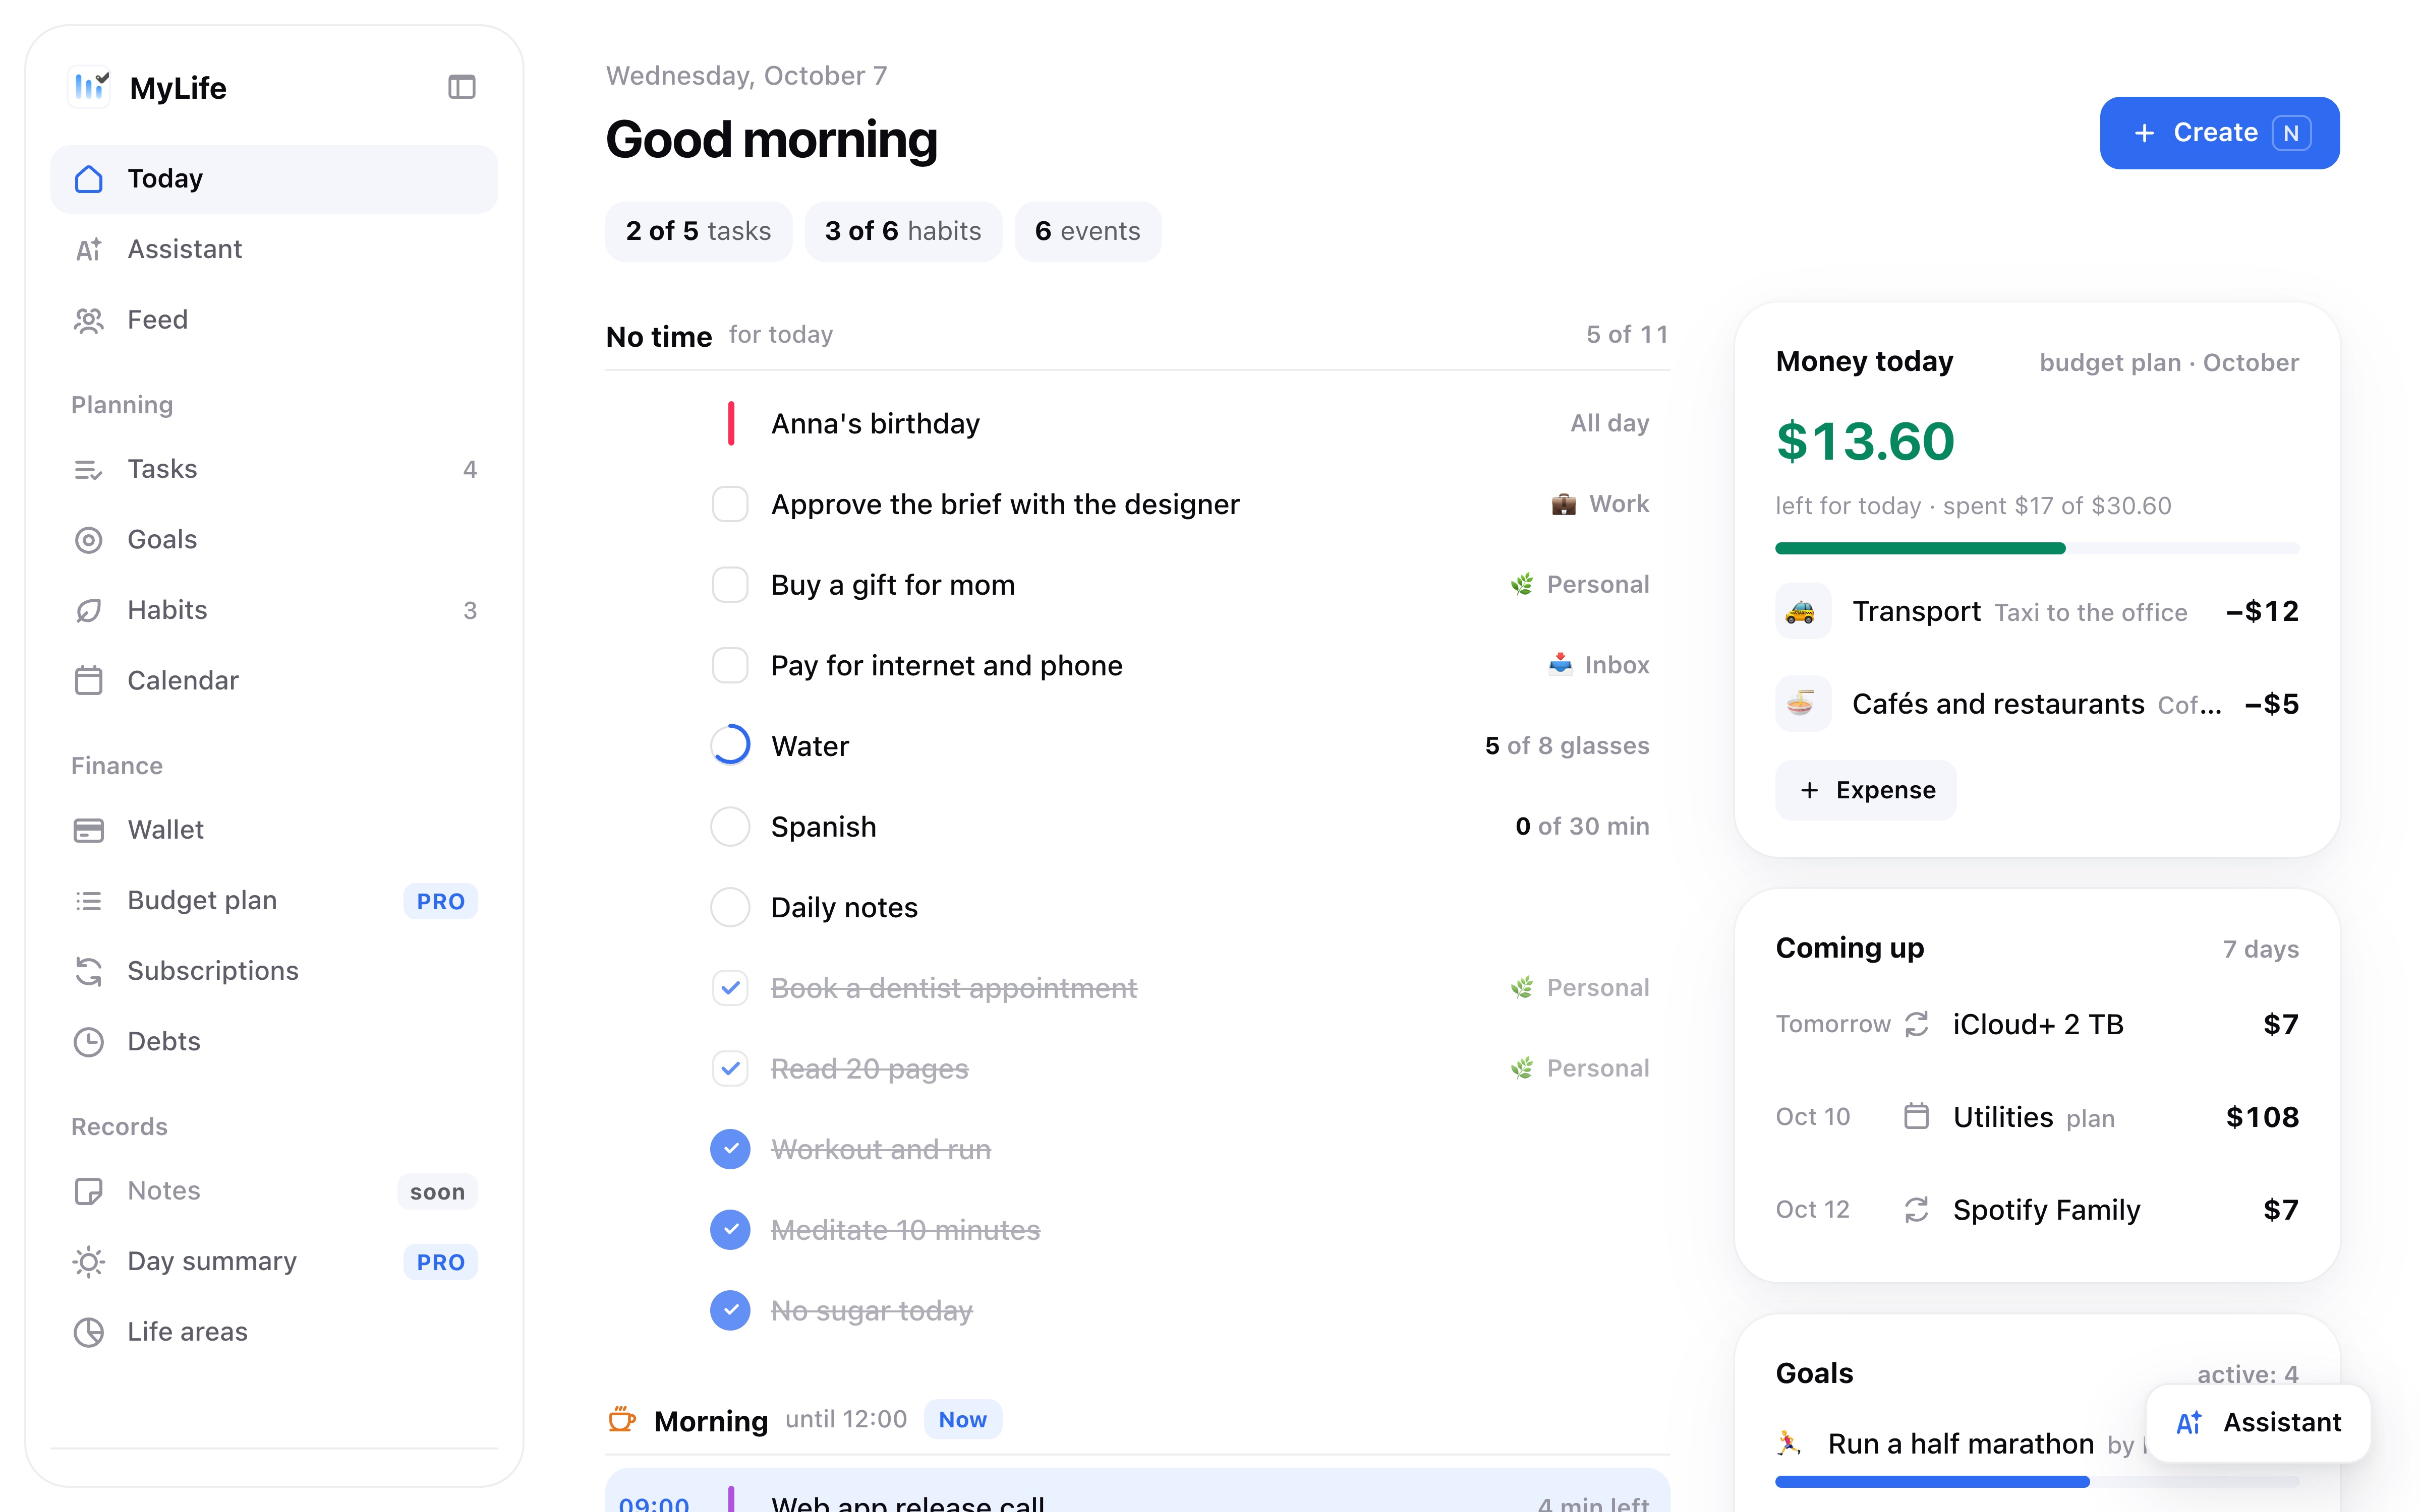The width and height of the screenshot is (2421, 1512).
Task: Open Goals in the sidebar
Action: click(273, 540)
